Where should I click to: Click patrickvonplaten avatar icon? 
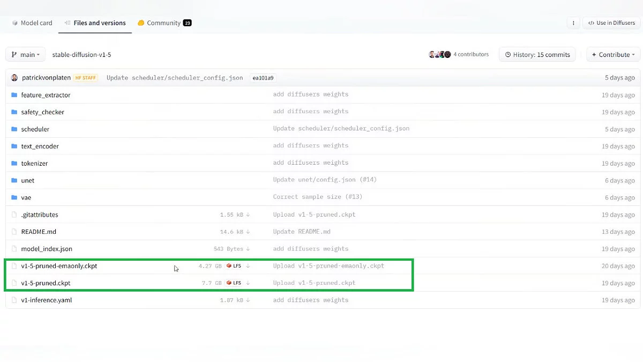[x=14, y=78]
